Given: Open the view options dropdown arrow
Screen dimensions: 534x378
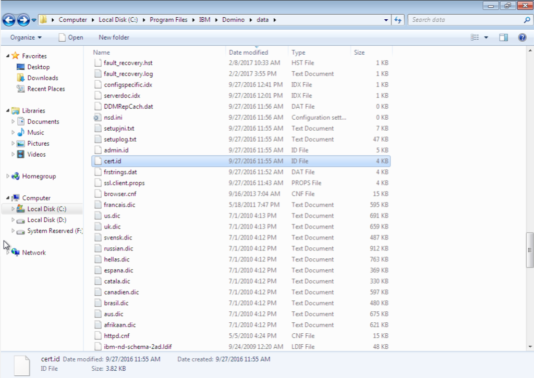Looking at the screenshot, I should click(x=486, y=37).
